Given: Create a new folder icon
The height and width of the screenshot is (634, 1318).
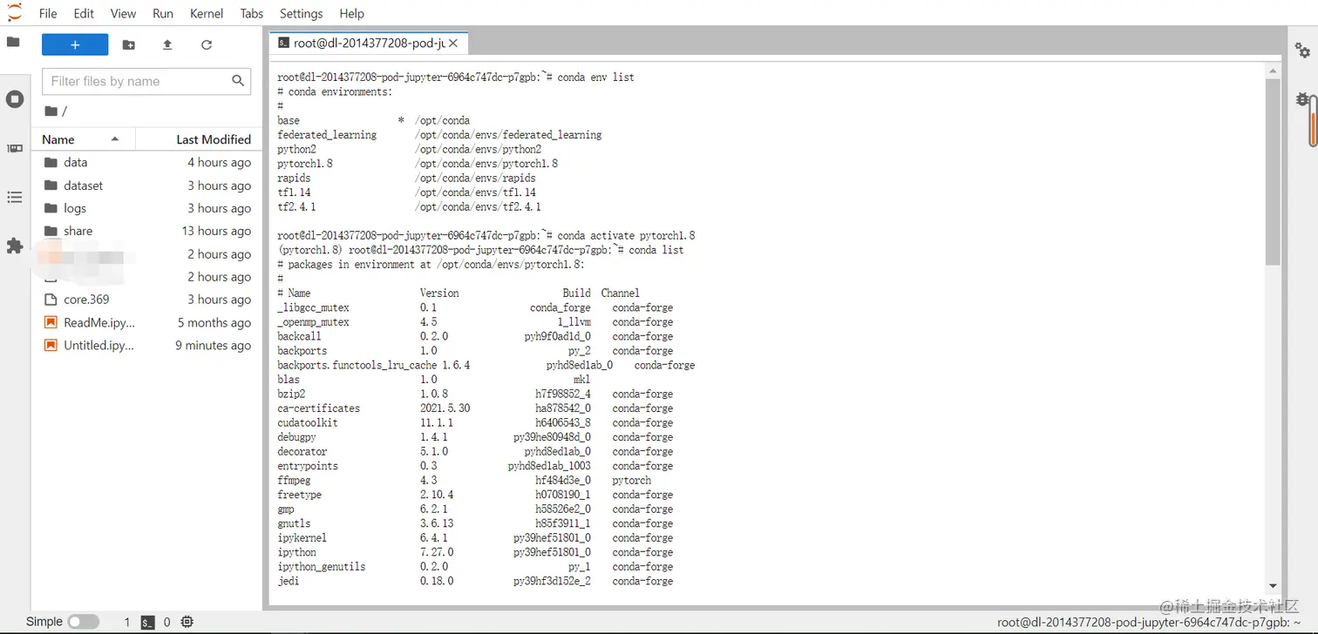Looking at the screenshot, I should 129,44.
